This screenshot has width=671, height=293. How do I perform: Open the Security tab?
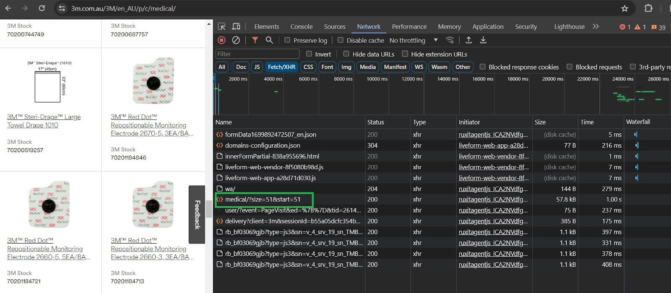point(526,26)
